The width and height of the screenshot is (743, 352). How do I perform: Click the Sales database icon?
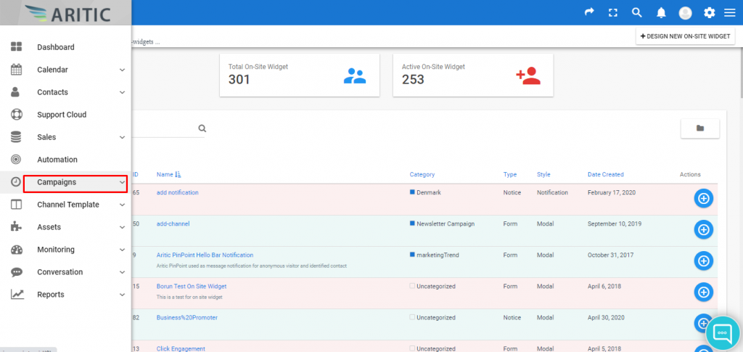point(17,137)
